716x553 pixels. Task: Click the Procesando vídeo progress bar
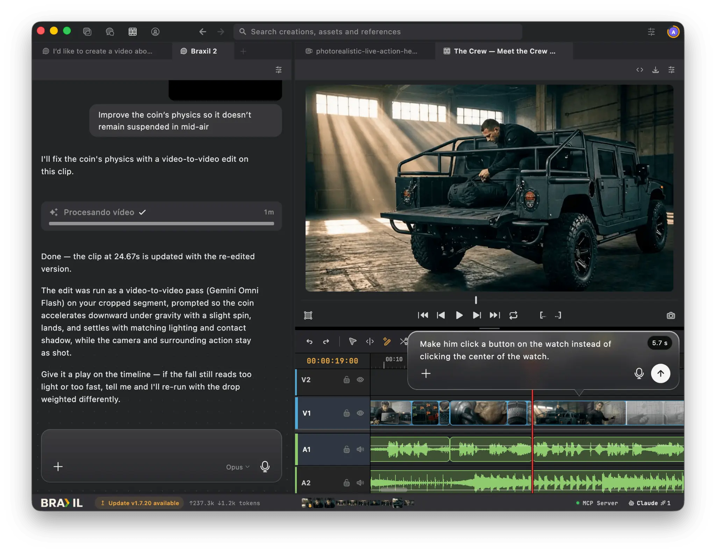coord(162,224)
